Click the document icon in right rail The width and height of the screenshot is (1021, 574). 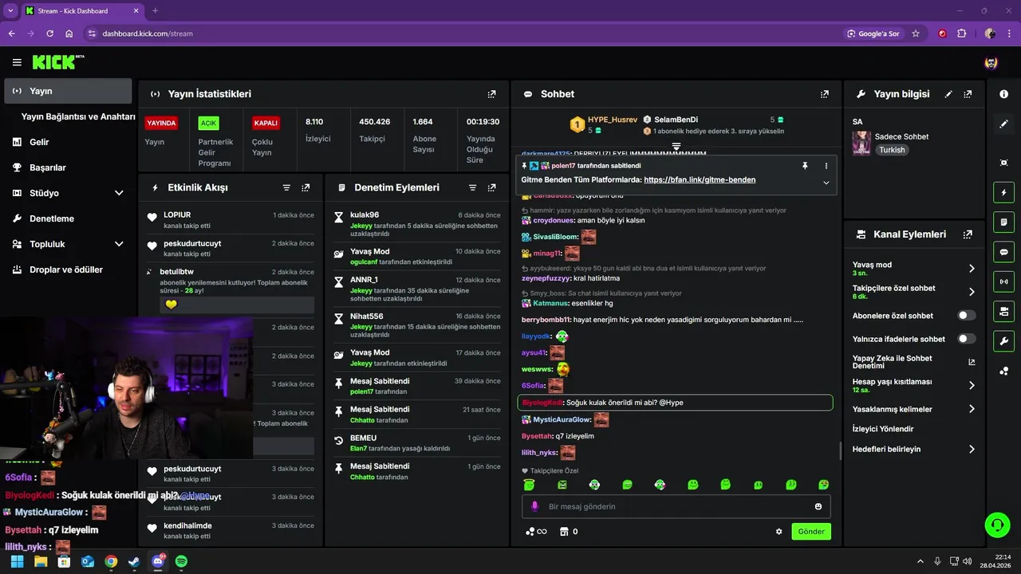1003,222
